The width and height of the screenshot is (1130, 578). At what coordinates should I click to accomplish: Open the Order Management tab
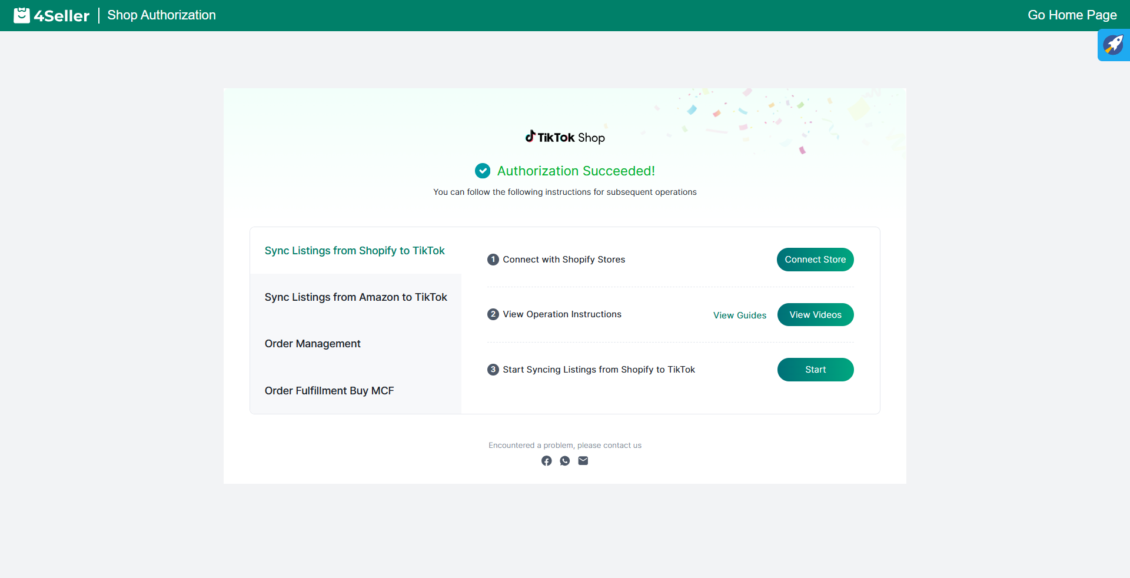(313, 344)
